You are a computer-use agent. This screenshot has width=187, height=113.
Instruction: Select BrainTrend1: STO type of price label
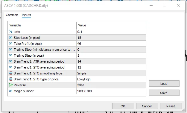[36, 79]
